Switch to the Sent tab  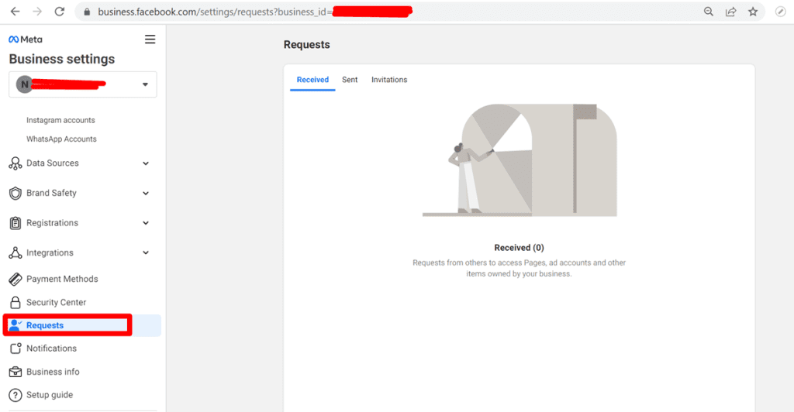[350, 80]
